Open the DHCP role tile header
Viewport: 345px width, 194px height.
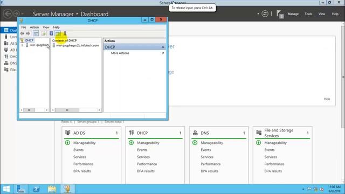coord(155,133)
